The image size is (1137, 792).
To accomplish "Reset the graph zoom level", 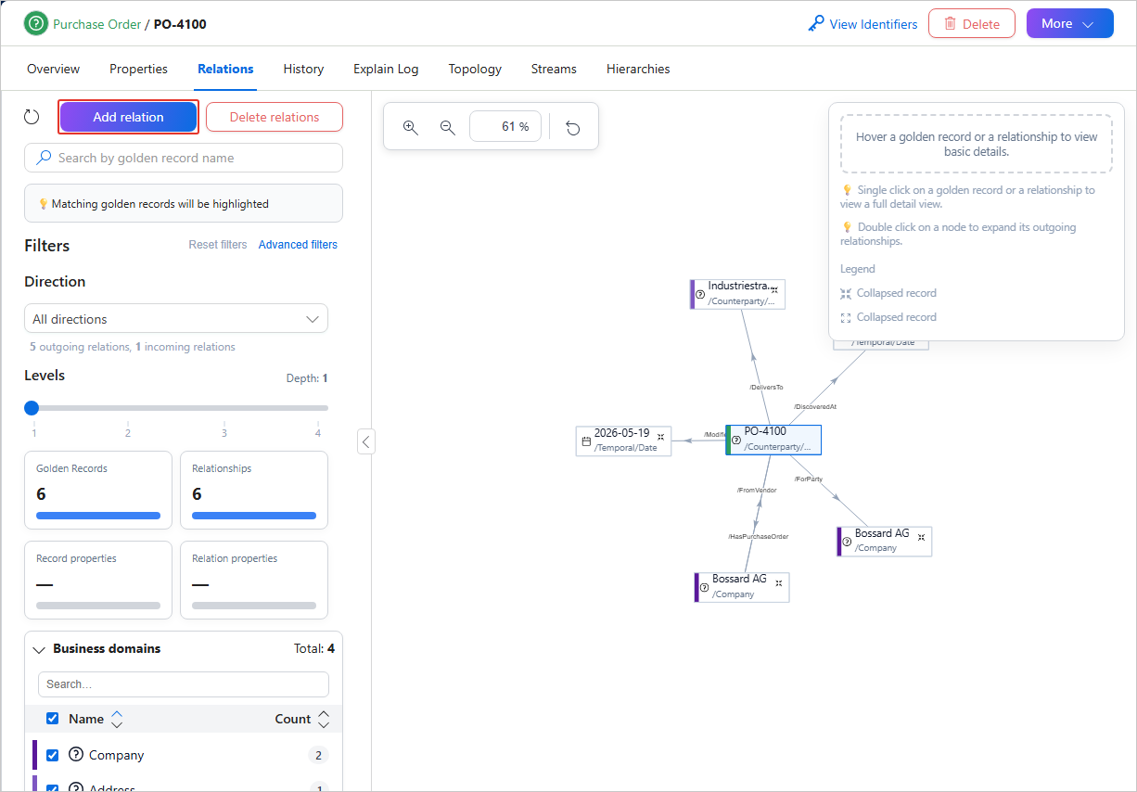I will pyautogui.click(x=573, y=127).
